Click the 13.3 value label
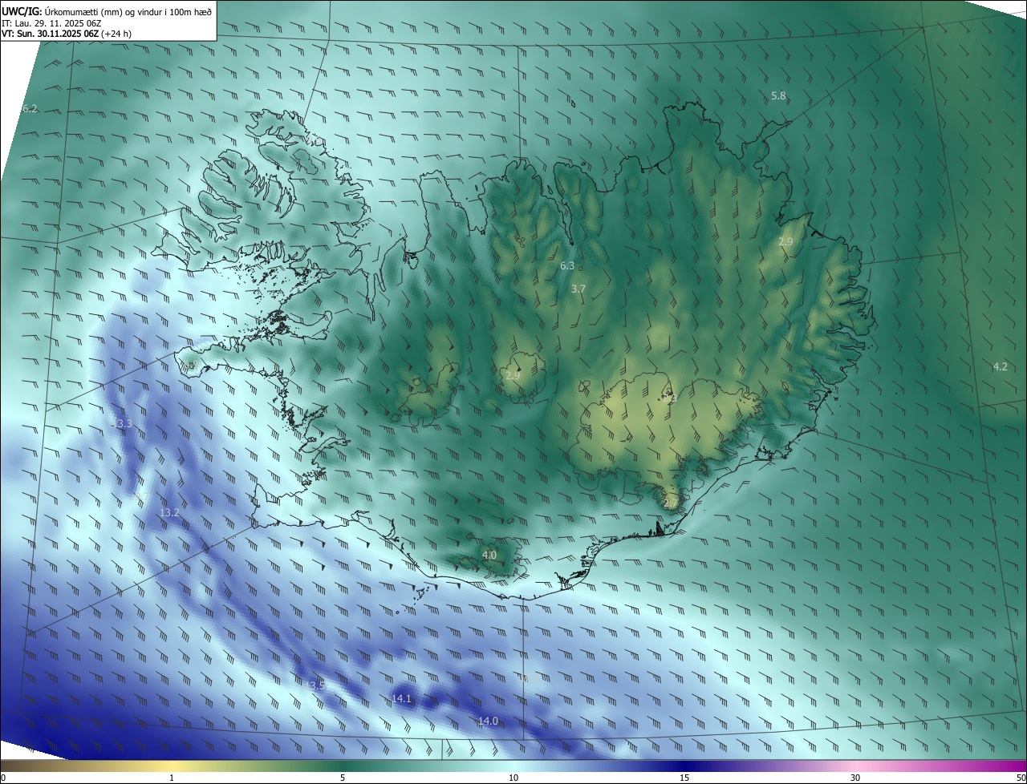The image size is (1027, 784). coord(122,423)
